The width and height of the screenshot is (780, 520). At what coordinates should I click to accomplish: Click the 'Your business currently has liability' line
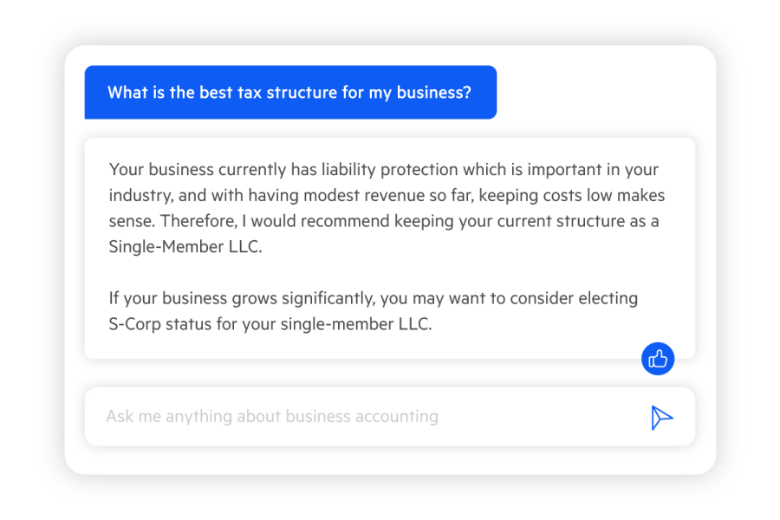[384, 170]
